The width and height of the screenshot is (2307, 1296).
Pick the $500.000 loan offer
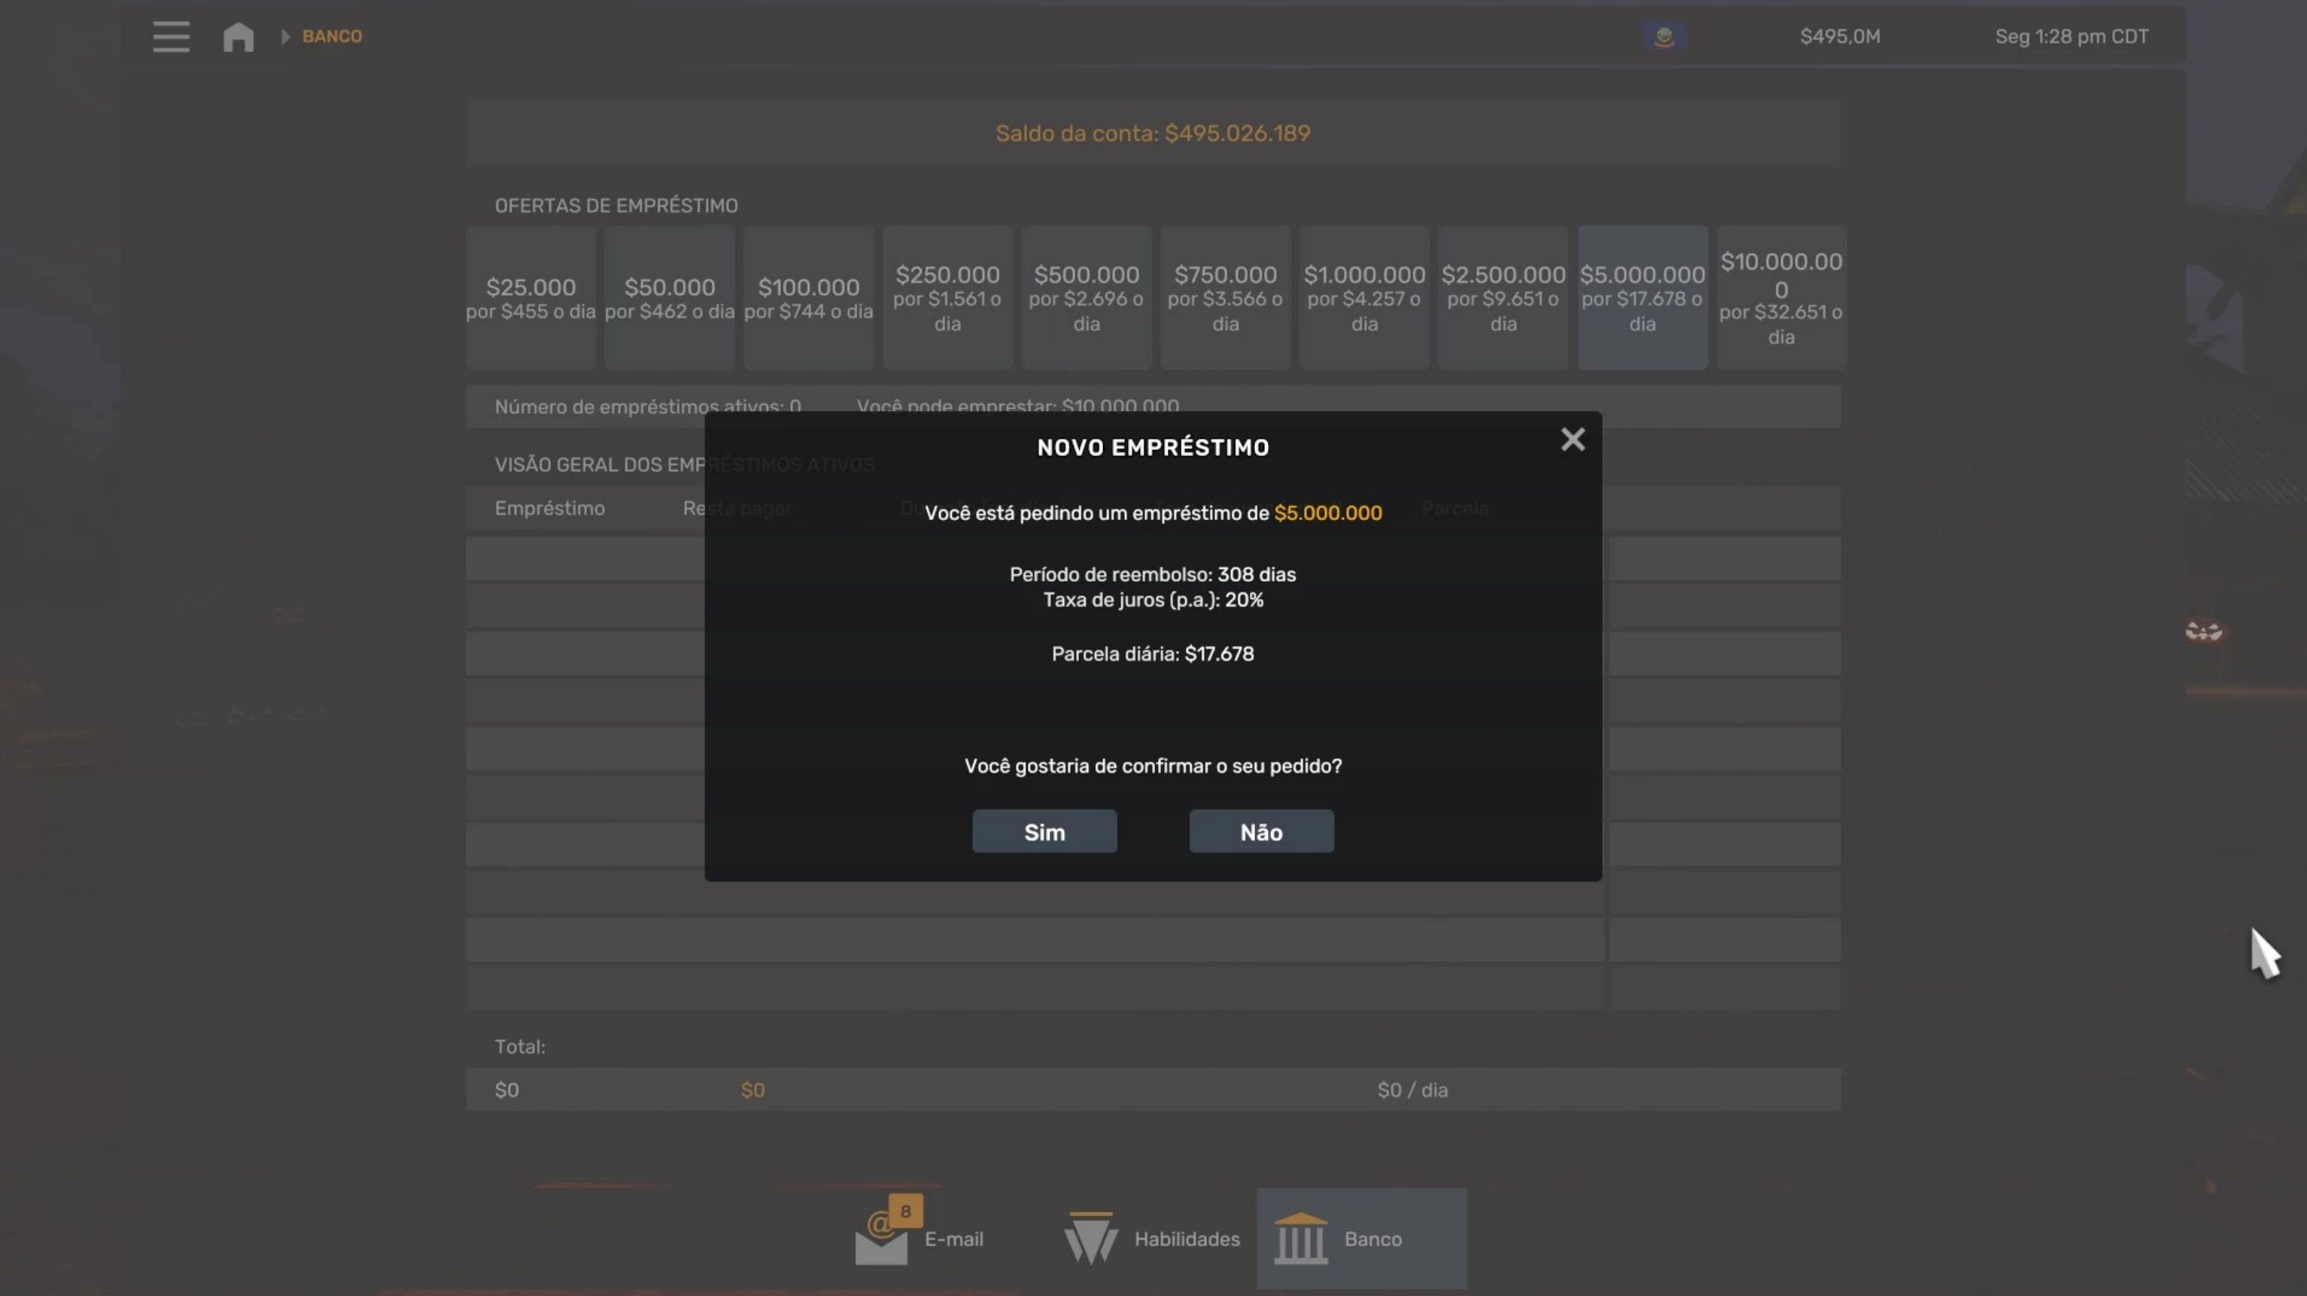click(x=1087, y=298)
